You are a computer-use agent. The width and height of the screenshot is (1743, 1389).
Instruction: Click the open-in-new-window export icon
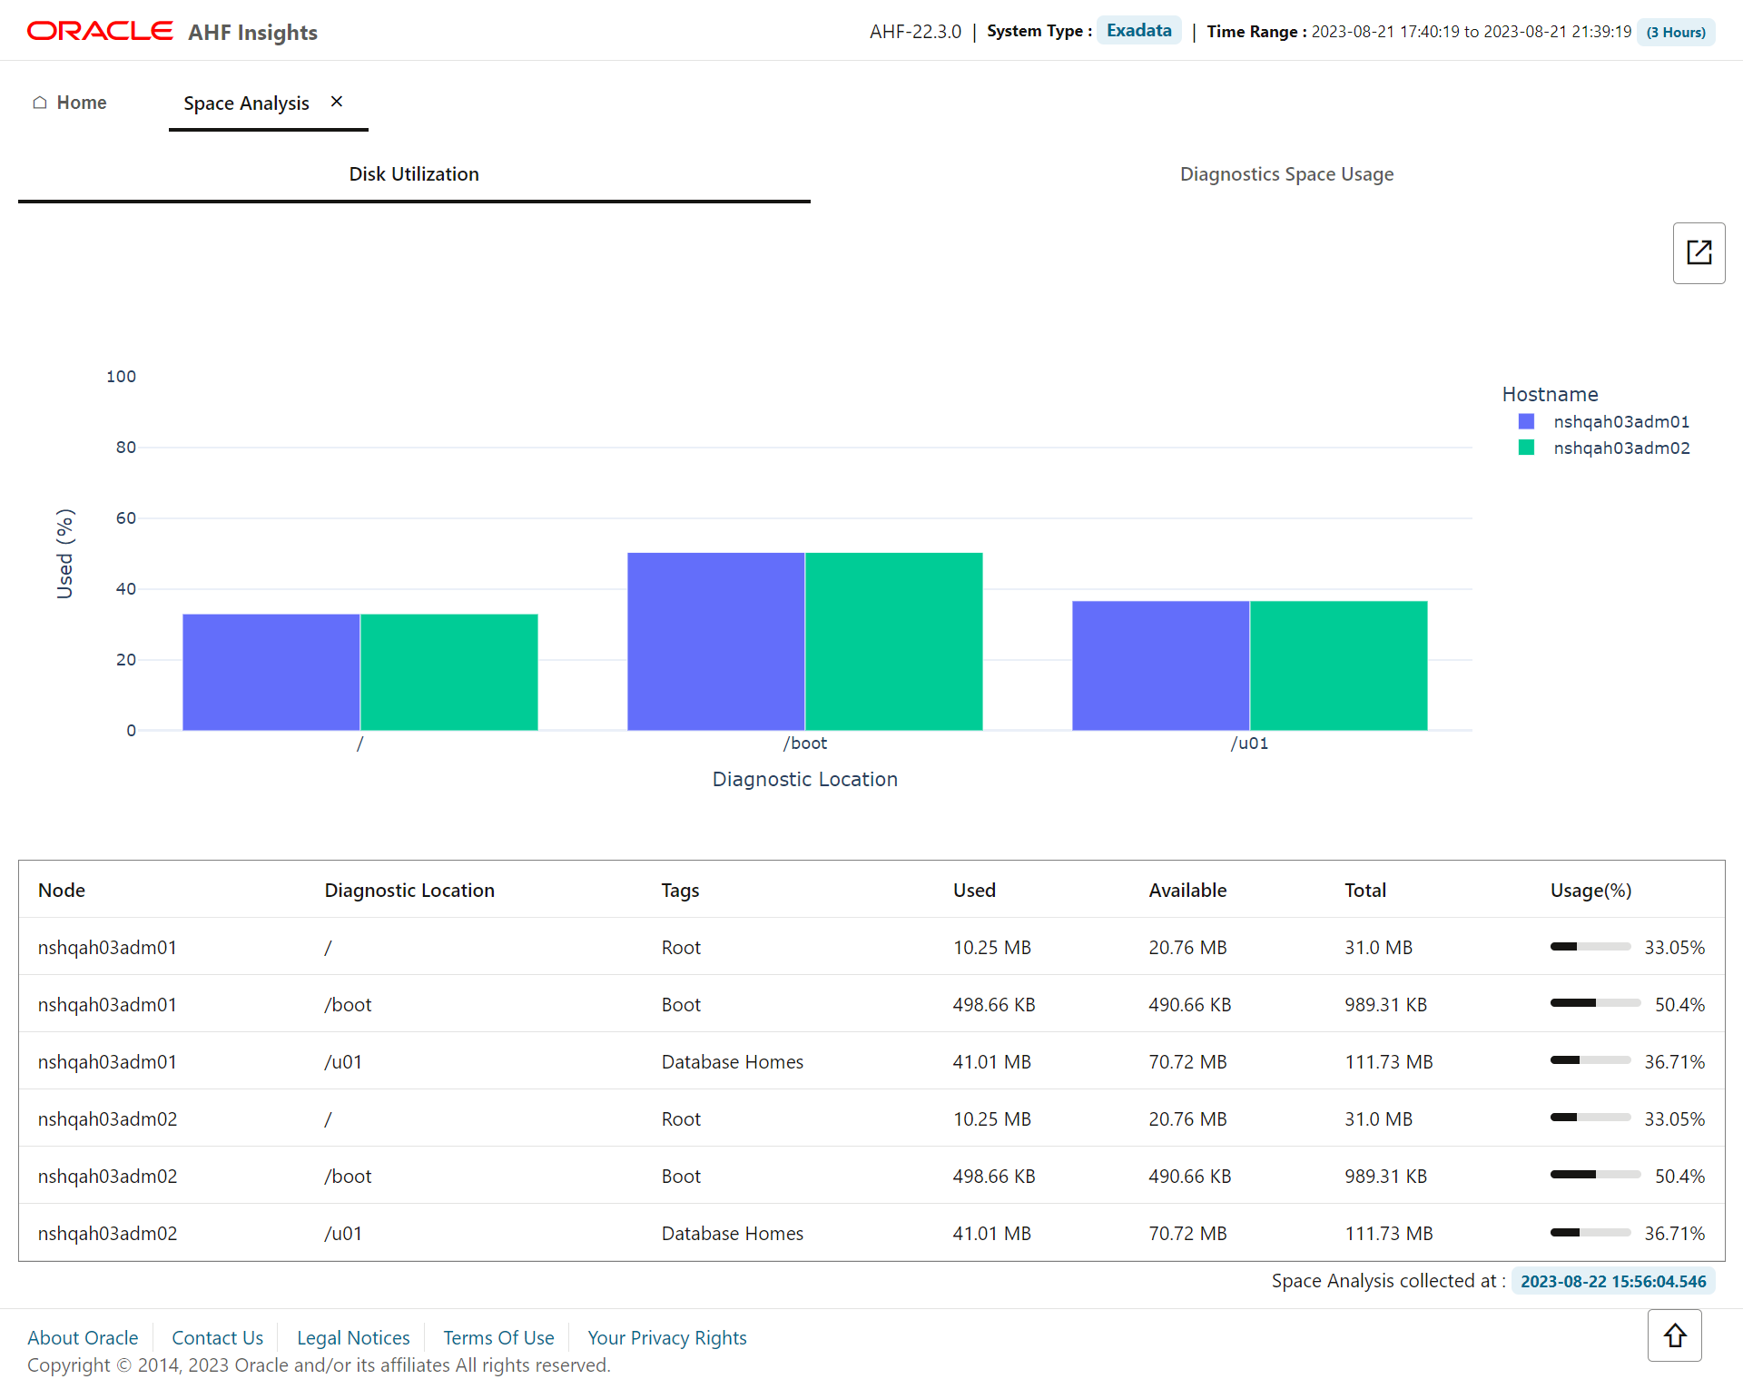tap(1699, 253)
